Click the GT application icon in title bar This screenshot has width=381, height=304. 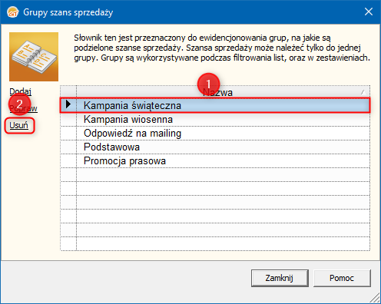tap(13, 12)
